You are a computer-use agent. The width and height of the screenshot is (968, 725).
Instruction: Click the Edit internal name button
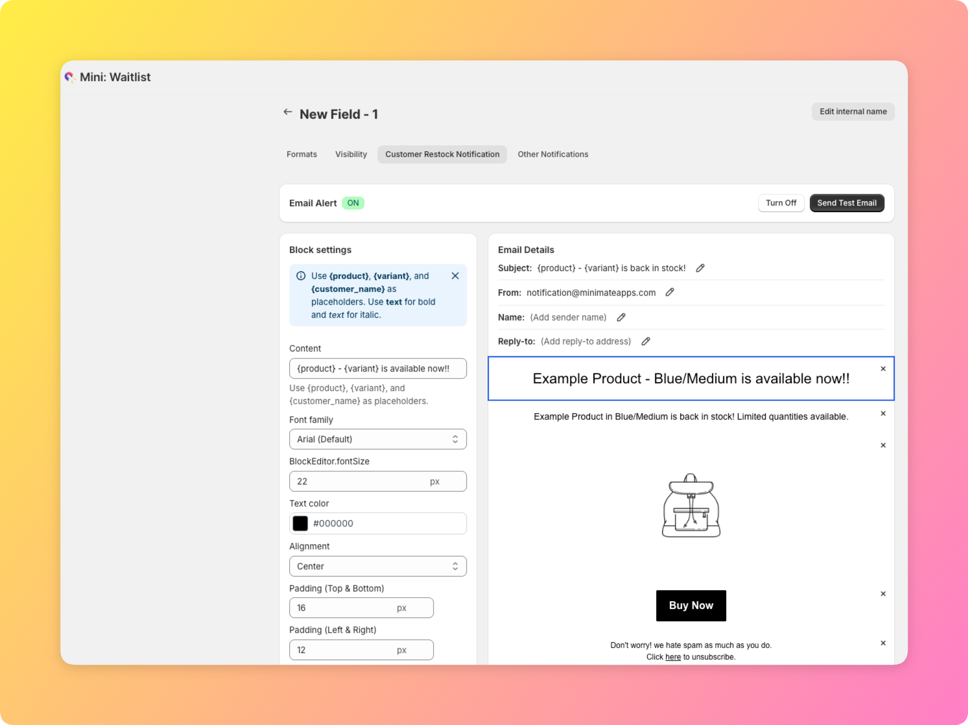click(853, 112)
